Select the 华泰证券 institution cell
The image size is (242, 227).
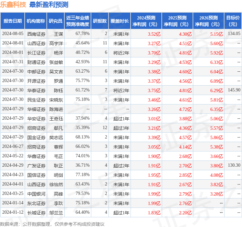36,90
